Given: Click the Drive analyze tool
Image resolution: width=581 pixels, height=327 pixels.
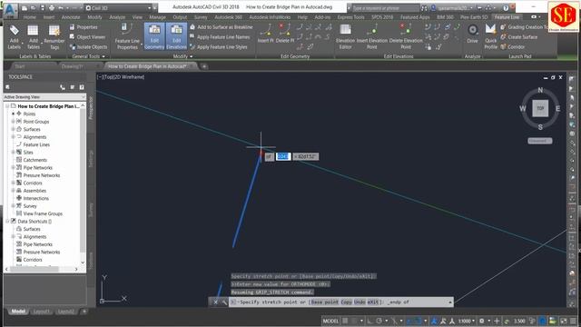Looking at the screenshot, I should pos(472,35).
